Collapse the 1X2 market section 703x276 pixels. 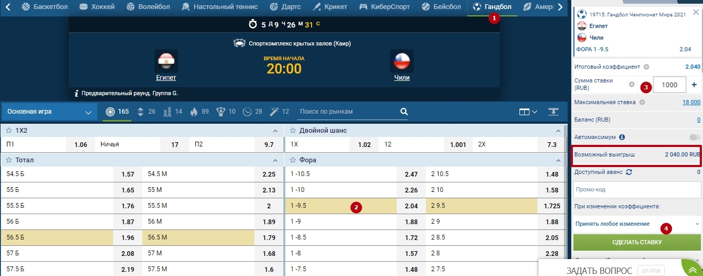(x=275, y=131)
